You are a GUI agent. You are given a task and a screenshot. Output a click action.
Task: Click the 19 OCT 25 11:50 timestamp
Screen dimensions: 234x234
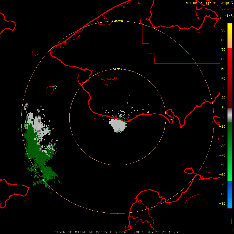pos(163,232)
